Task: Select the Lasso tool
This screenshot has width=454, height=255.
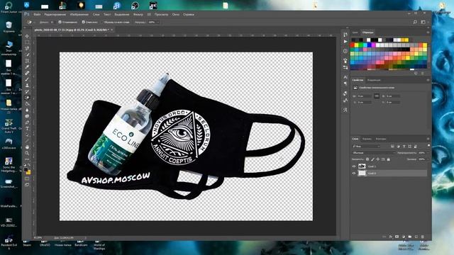Action: coord(27,49)
